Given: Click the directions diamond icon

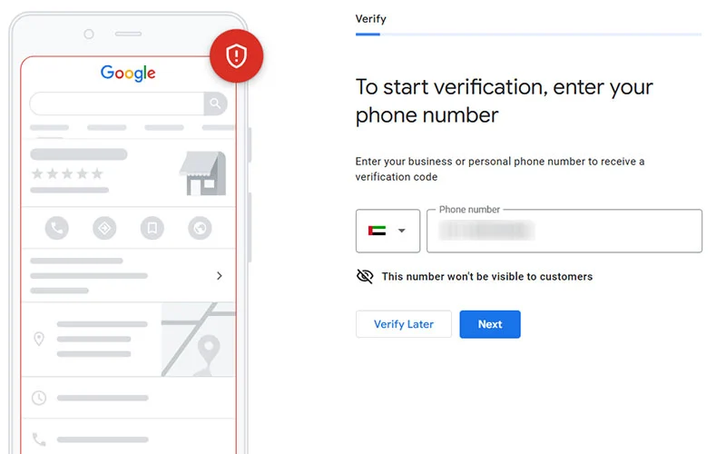Looking at the screenshot, I should pyautogui.click(x=104, y=227).
